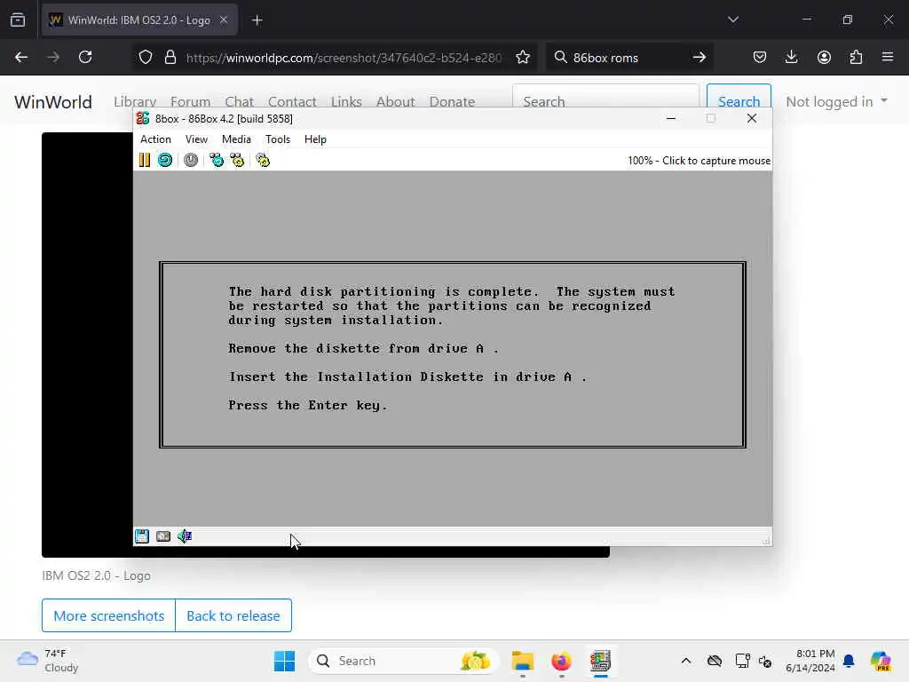This screenshot has height=682, width=909.
Task: Expand the list all tabs chevron
Action: tap(732, 20)
